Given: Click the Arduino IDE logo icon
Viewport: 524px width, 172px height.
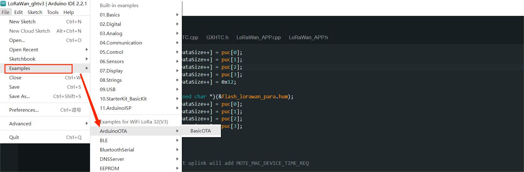Looking at the screenshot, I should (x=3, y=4).
